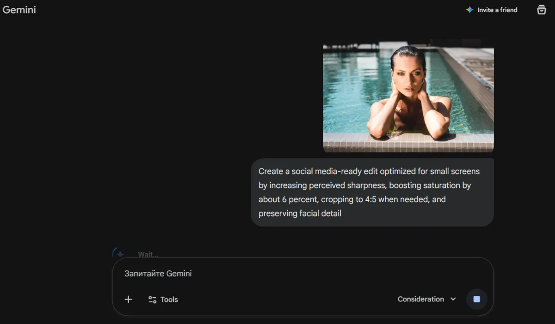This screenshot has width=555, height=324.
Task: Click the Tools button label
Action: coord(170,299)
